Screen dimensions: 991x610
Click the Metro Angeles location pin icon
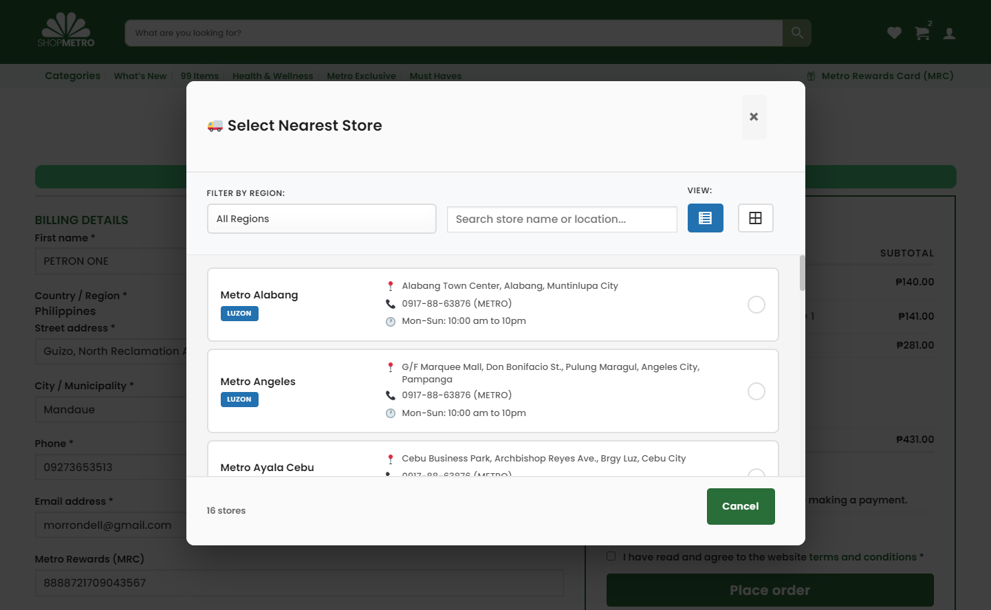click(391, 367)
